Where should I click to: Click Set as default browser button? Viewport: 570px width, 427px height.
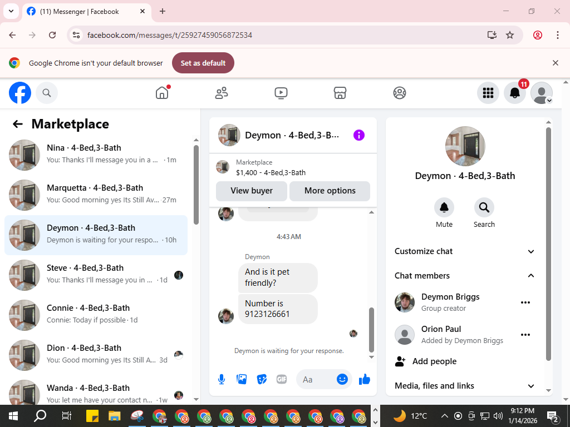203,63
